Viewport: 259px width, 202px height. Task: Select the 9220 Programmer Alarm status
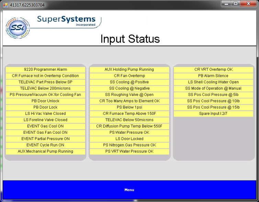click(45, 70)
